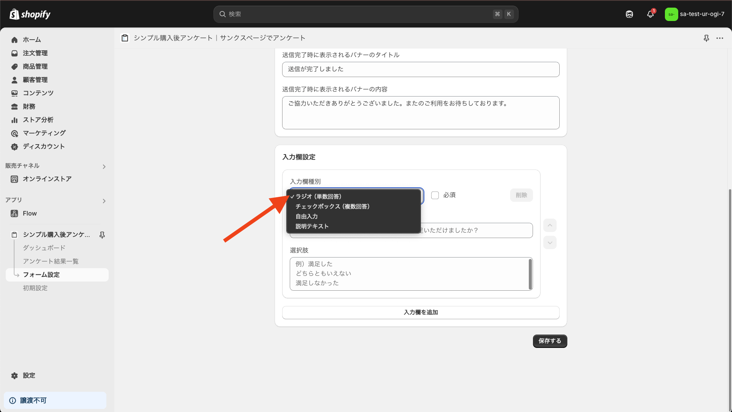Open the Sidekick assistant icon in top bar
Viewport: 732px width, 412px height.
coord(629,14)
